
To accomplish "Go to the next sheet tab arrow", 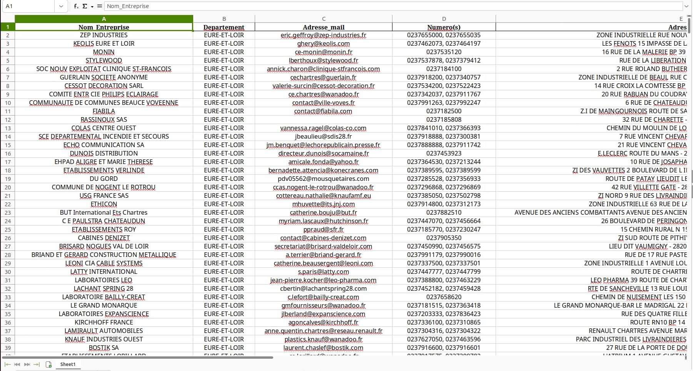I will [27, 364].
